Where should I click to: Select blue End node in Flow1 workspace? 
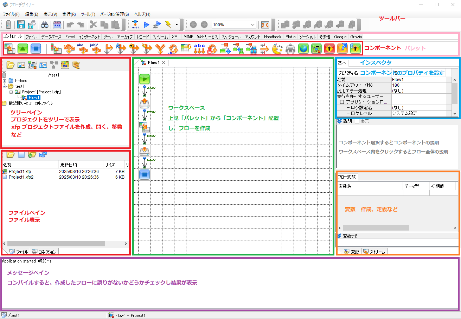[144, 174]
